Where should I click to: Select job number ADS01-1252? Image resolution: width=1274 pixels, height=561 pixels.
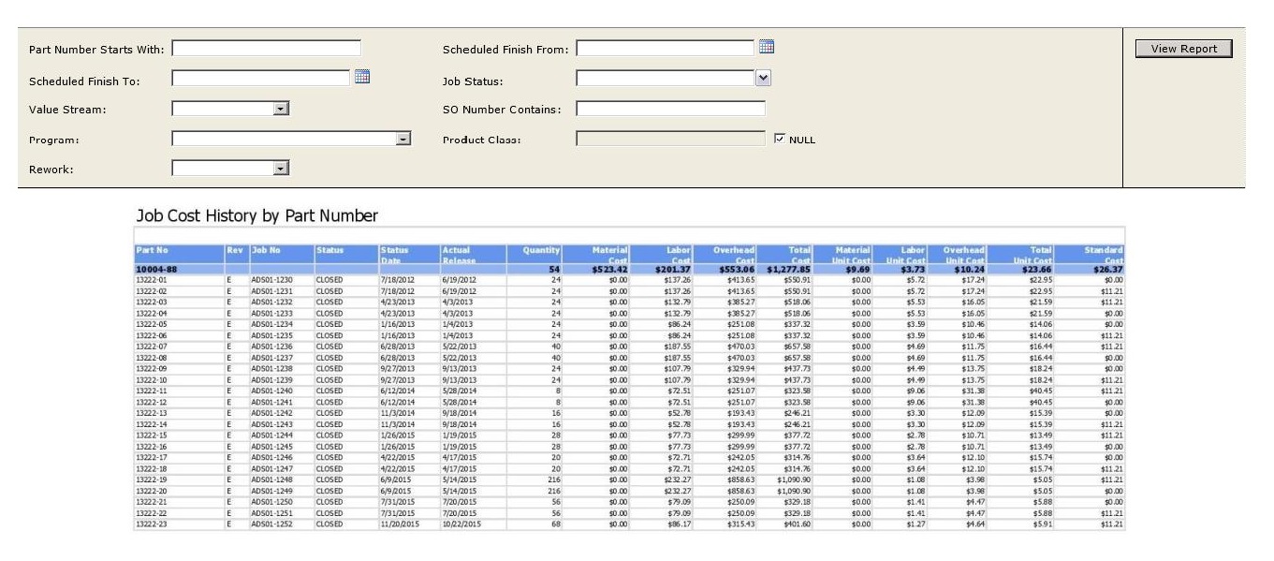[x=271, y=524]
